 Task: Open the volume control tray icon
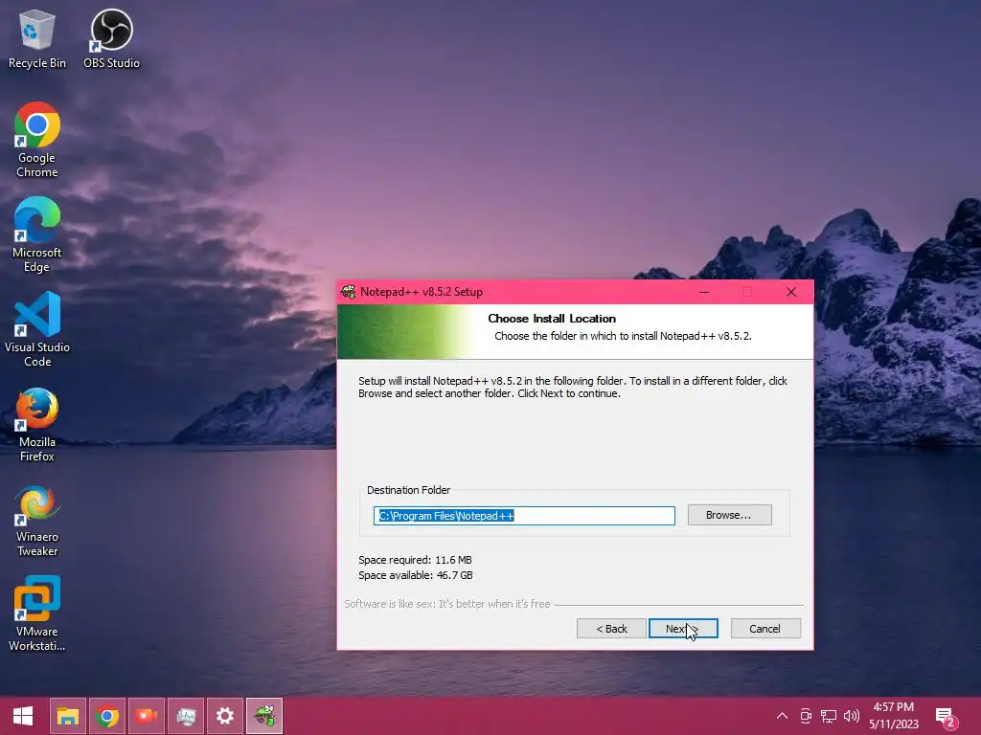click(x=851, y=716)
